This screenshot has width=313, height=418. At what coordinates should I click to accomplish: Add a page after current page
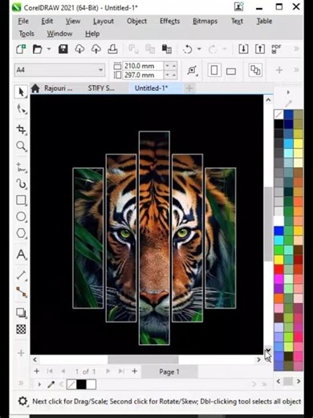[x=135, y=371]
